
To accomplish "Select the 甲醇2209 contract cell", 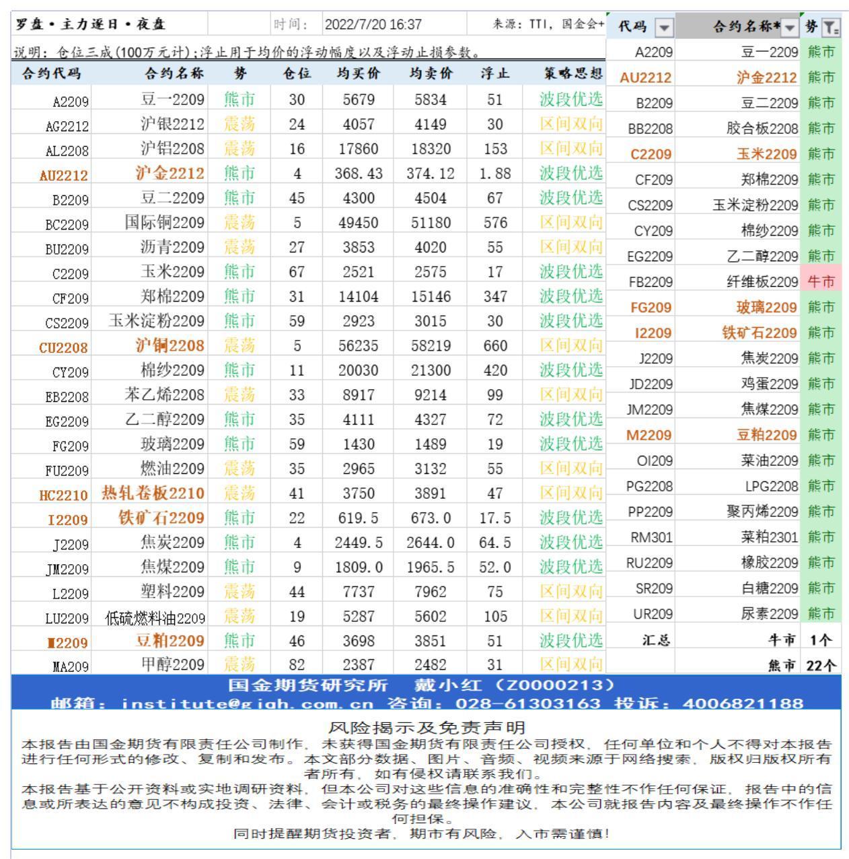I will pos(149,665).
